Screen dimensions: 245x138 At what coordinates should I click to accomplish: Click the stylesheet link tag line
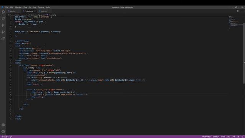click(40, 58)
